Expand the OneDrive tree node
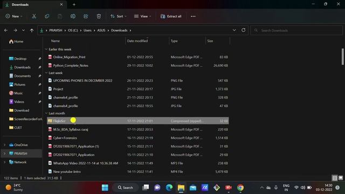 tap(5, 145)
